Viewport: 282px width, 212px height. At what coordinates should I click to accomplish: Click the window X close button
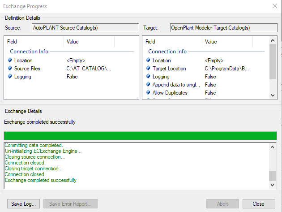pyautogui.click(x=275, y=6)
